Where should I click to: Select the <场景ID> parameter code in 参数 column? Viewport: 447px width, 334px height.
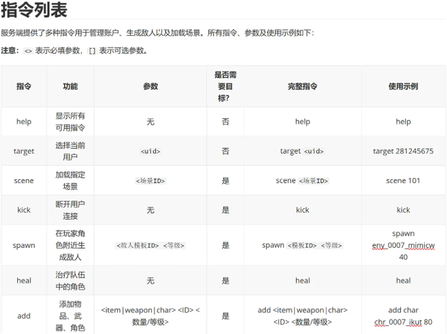150,181
